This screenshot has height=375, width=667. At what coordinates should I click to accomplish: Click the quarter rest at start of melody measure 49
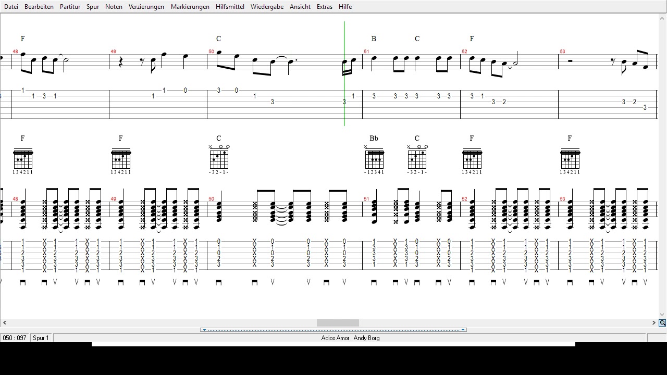(121, 63)
